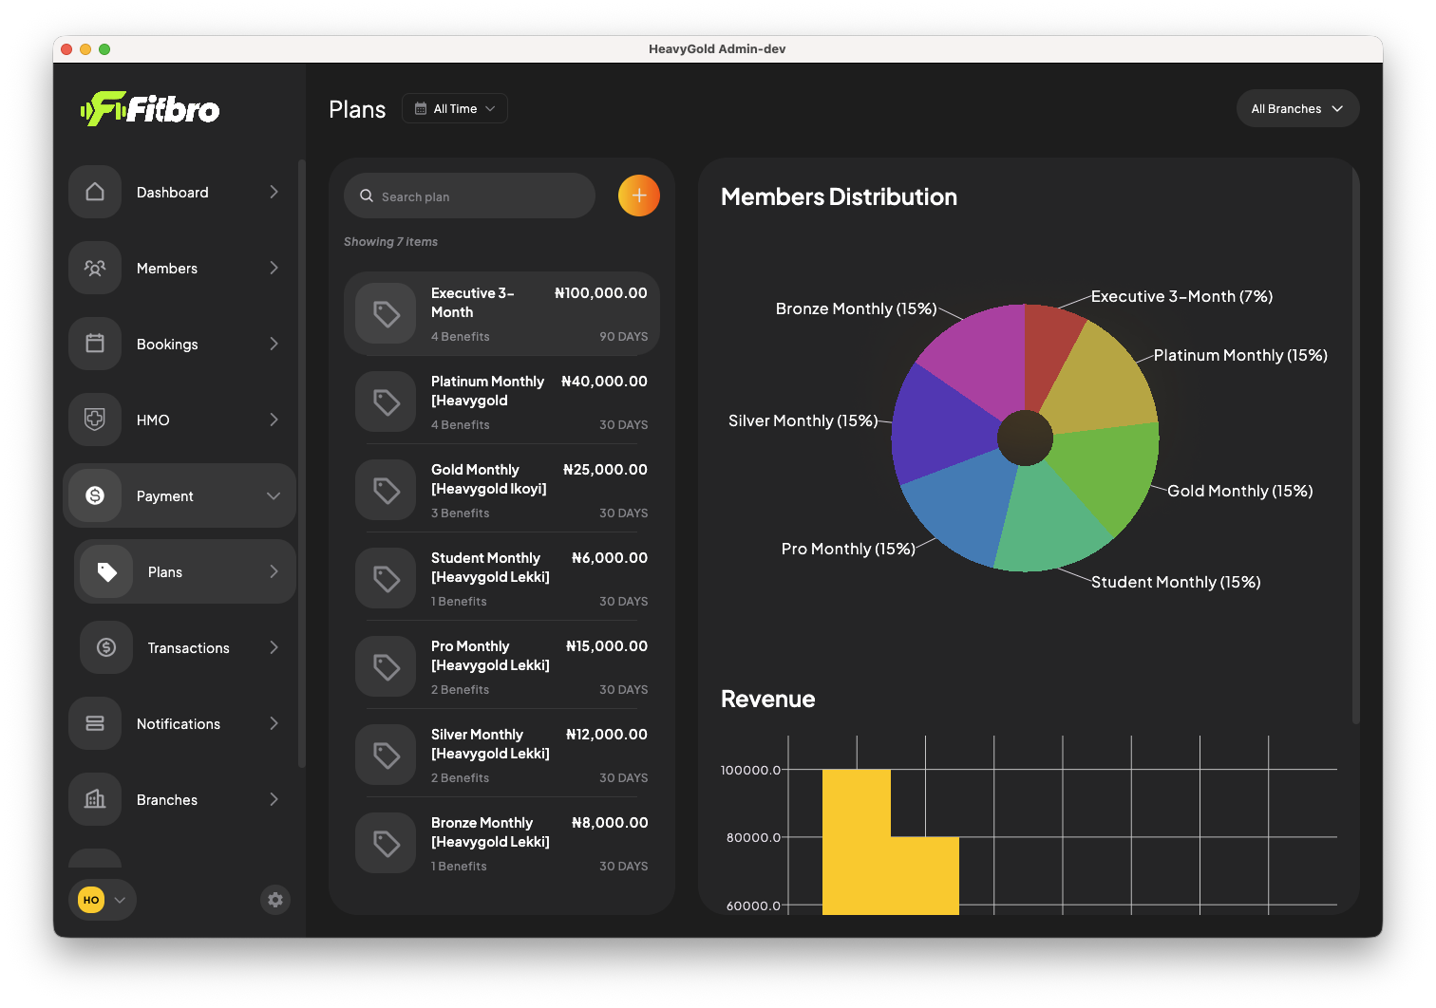1436x1008 pixels.
Task: Click the Members chevron arrow
Action: (274, 268)
